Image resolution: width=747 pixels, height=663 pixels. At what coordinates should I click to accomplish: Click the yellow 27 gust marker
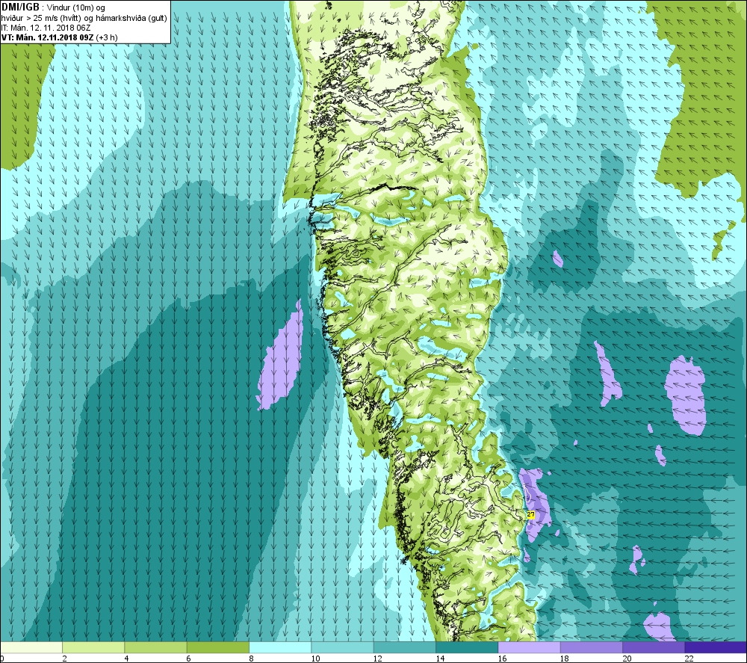point(530,515)
